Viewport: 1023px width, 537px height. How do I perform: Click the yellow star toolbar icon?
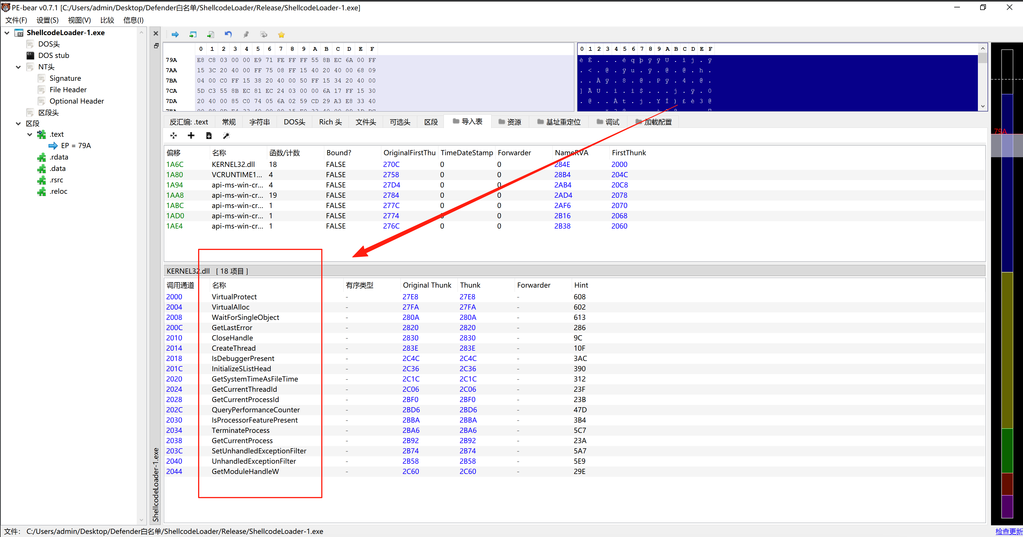coord(281,35)
